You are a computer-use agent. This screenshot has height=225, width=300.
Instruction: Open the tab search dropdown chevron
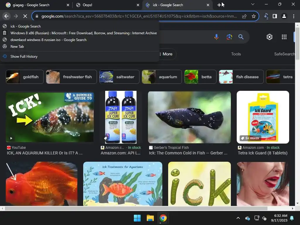coord(253,4)
